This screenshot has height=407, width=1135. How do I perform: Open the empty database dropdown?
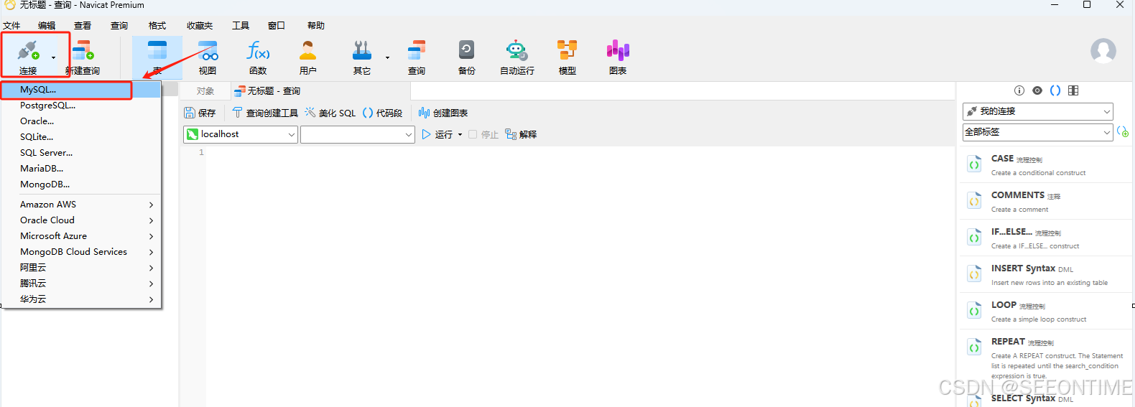coord(358,134)
